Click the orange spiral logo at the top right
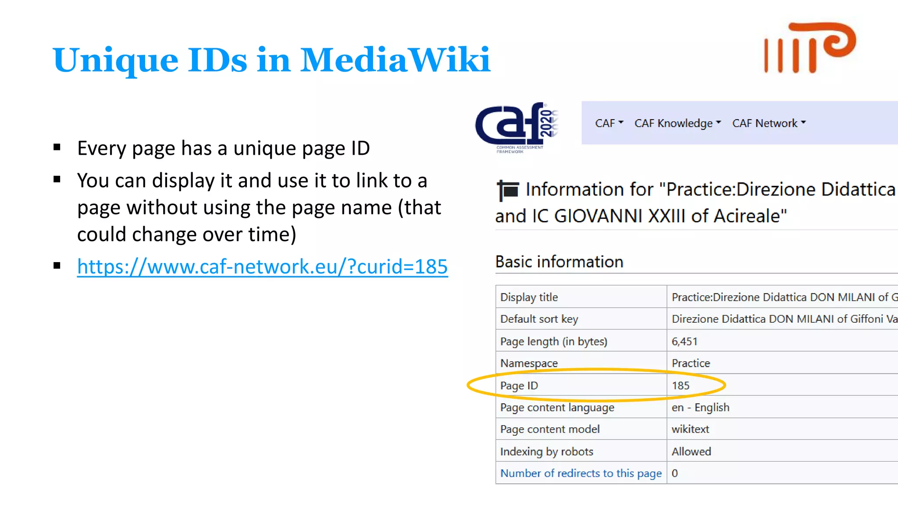Screen dimensions: 898x505 click(810, 47)
